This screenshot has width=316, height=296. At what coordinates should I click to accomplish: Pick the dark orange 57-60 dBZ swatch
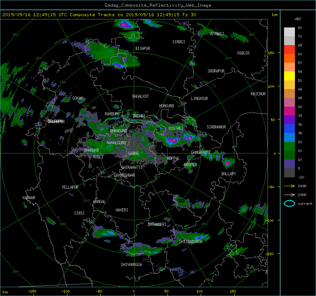pos(289,58)
